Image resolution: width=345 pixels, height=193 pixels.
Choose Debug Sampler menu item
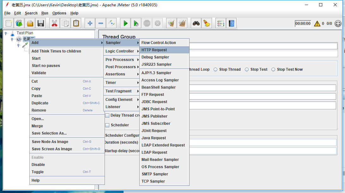point(164,57)
